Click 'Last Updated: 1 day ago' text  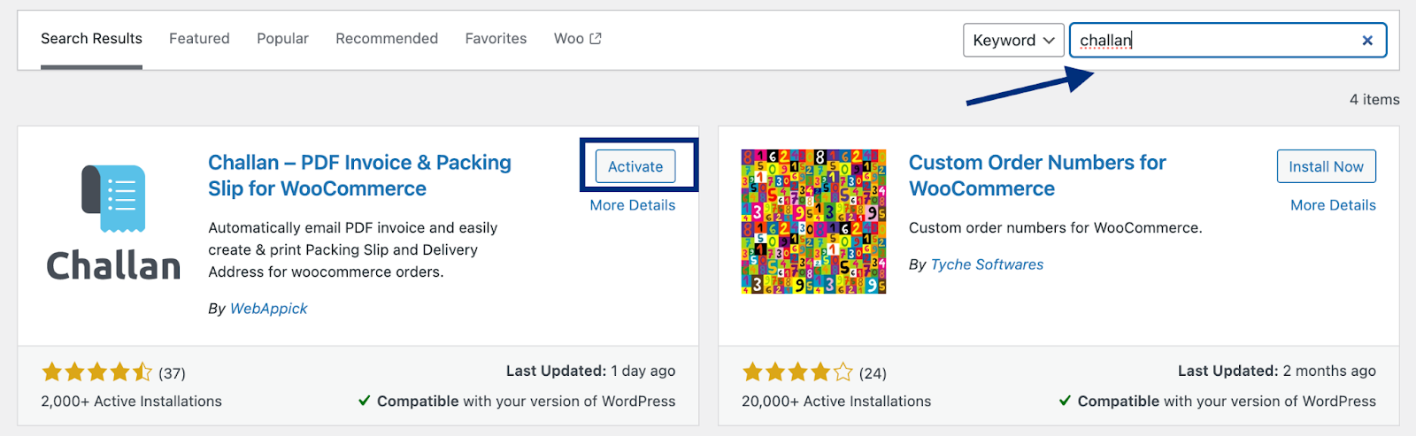point(590,371)
